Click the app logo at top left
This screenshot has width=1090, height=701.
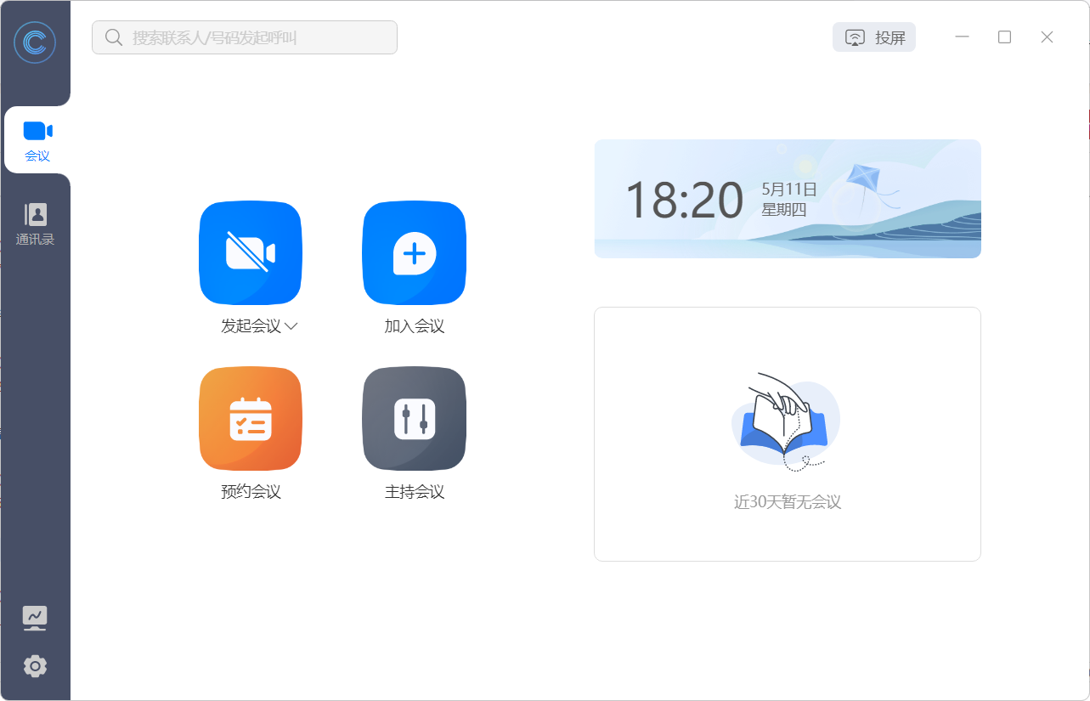tap(35, 42)
